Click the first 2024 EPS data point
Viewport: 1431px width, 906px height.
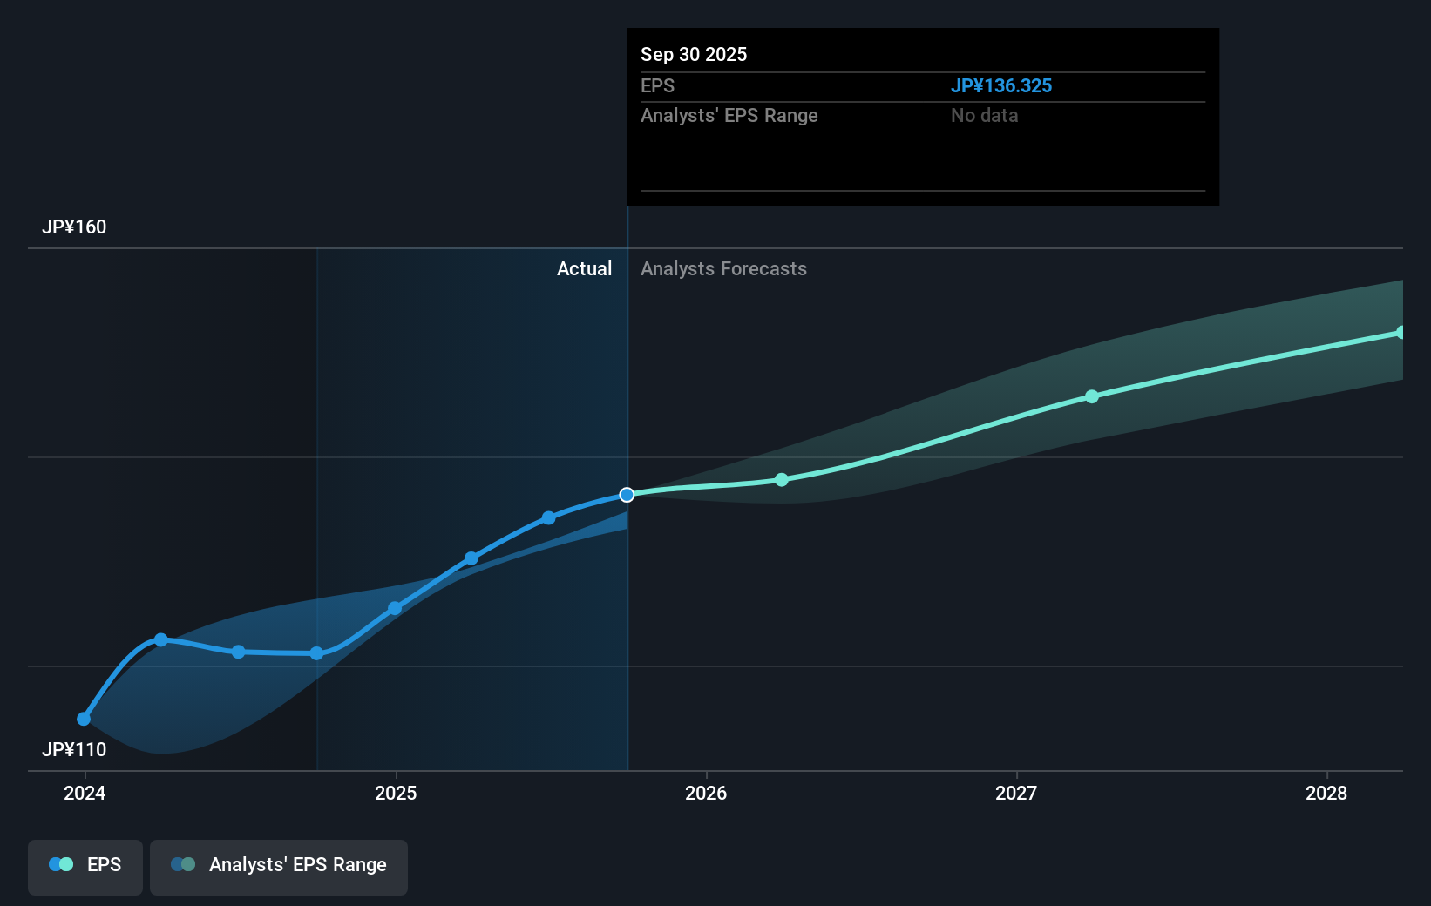tap(83, 719)
